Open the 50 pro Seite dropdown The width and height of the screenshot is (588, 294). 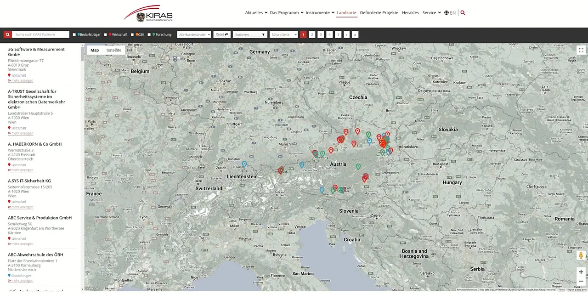283,34
